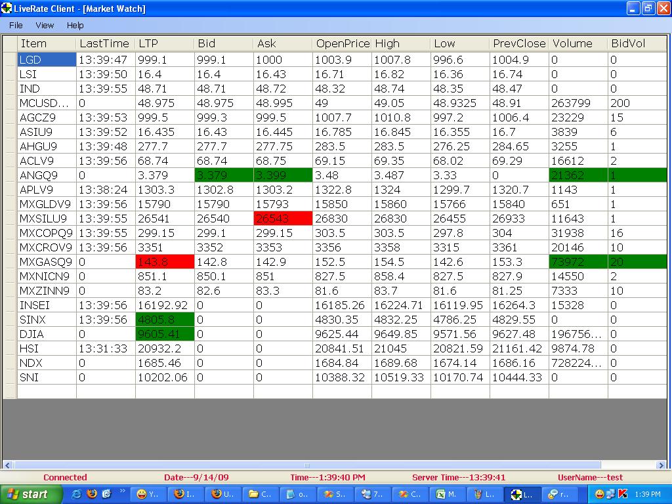The width and height of the screenshot is (672, 504).
Task: Select the green LTP cell for DJIA
Action: [x=164, y=334]
